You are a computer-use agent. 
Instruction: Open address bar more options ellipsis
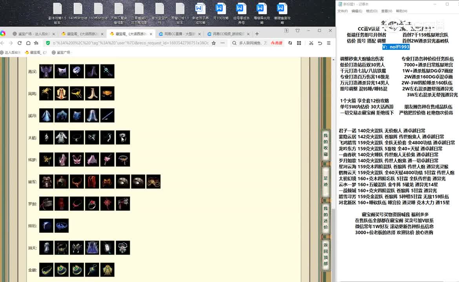pyautogui.click(x=222, y=43)
